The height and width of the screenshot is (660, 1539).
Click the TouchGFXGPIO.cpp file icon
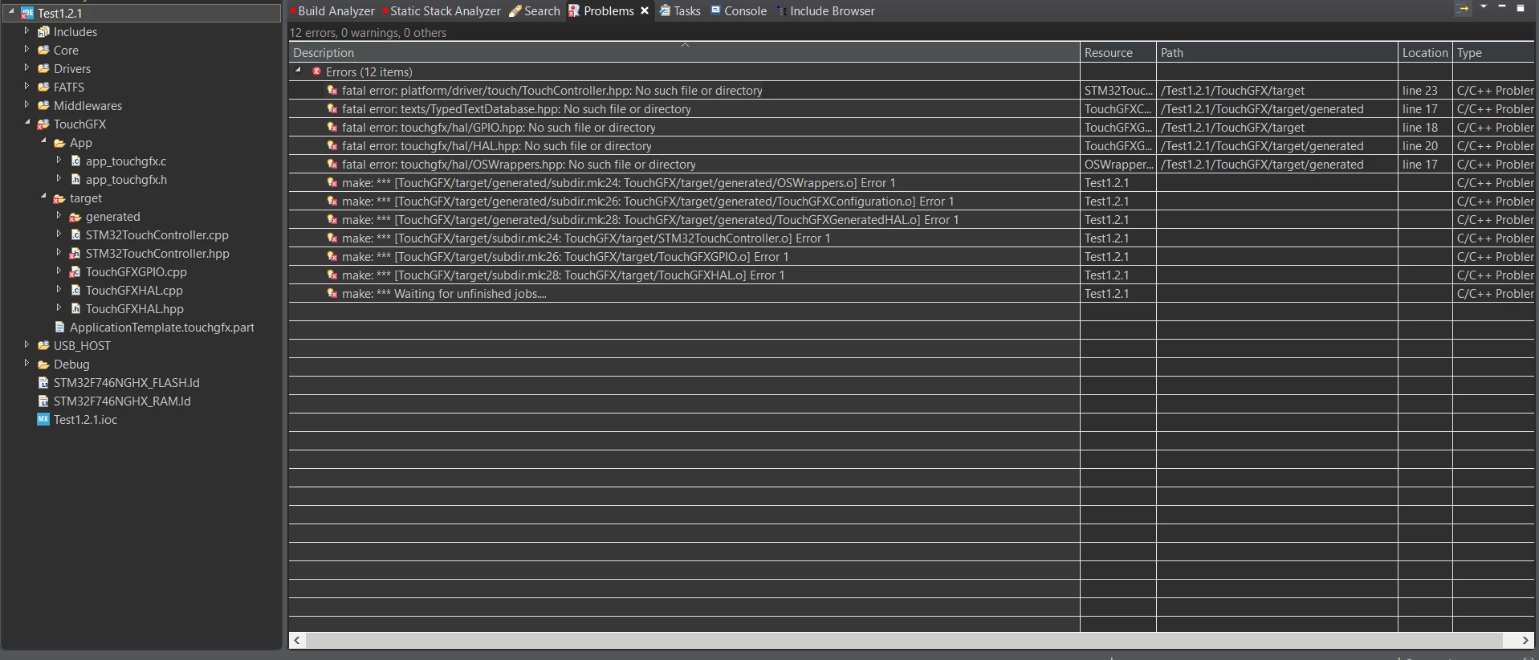coord(75,271)
